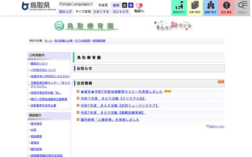Click the 読み上げ read-aloud button
This screenshot has height=157, width=252.
pyautogui.click(x=66, y=12)
